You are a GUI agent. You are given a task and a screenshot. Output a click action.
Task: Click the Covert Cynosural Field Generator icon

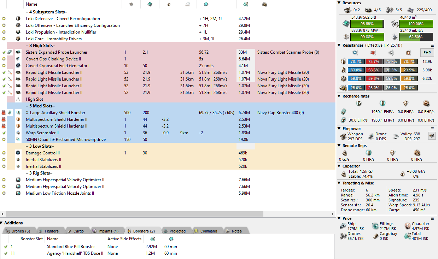tap(18, 66)
